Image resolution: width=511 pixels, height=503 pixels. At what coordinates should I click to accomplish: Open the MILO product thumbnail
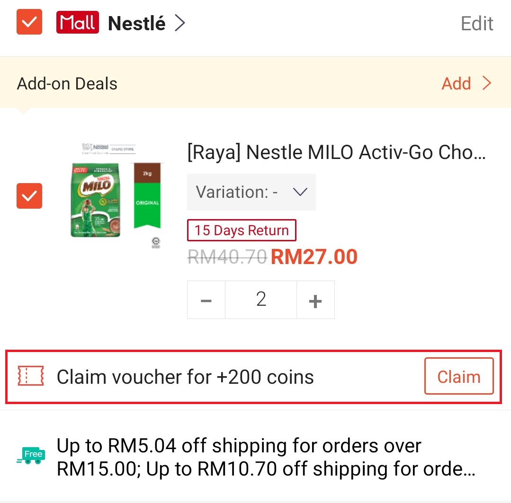click(115, 195)
